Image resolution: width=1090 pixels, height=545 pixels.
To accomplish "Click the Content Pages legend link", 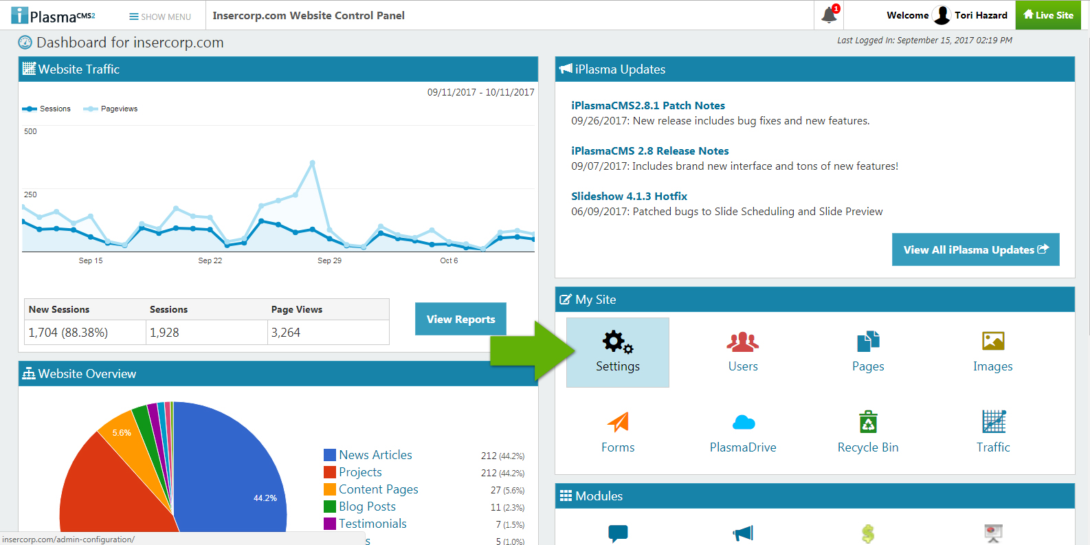I will click(x=379, y=489).
